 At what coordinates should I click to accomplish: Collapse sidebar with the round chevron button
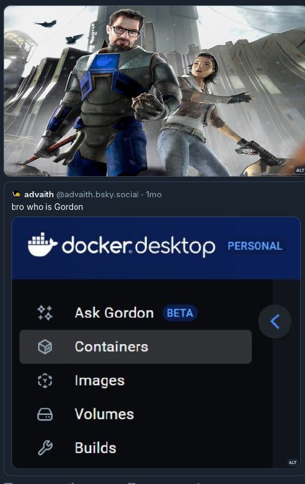275,322
